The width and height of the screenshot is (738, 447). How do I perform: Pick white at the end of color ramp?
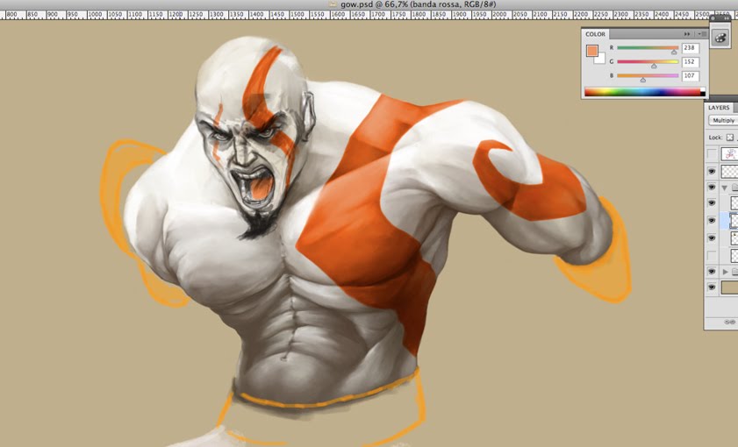click(x=703, y=89)
